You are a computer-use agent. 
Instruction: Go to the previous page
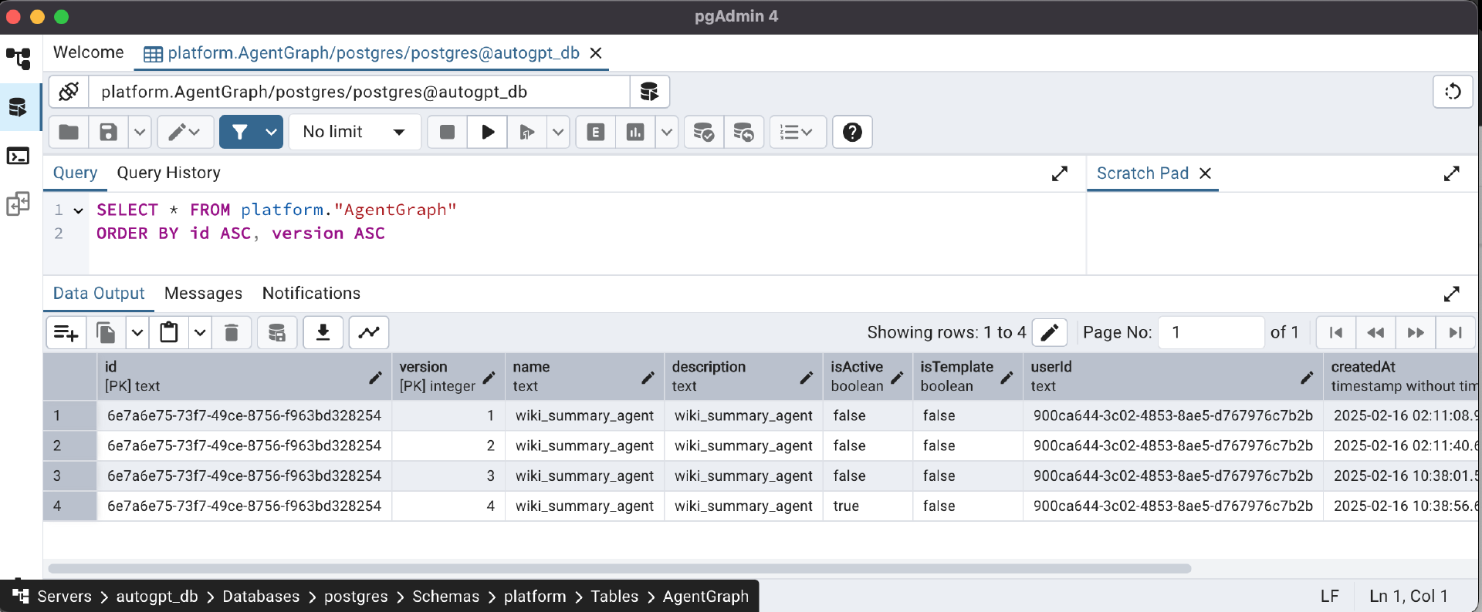(1375, 332)
